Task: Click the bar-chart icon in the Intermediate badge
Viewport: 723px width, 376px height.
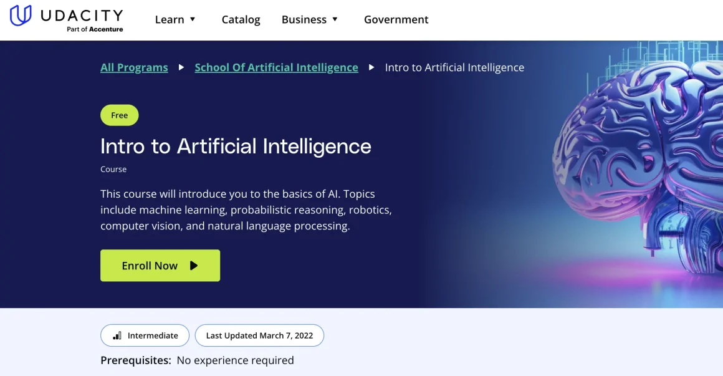Action: tap(117, 335)
